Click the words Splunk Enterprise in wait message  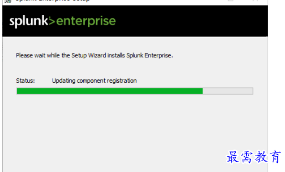pos(149,55)
